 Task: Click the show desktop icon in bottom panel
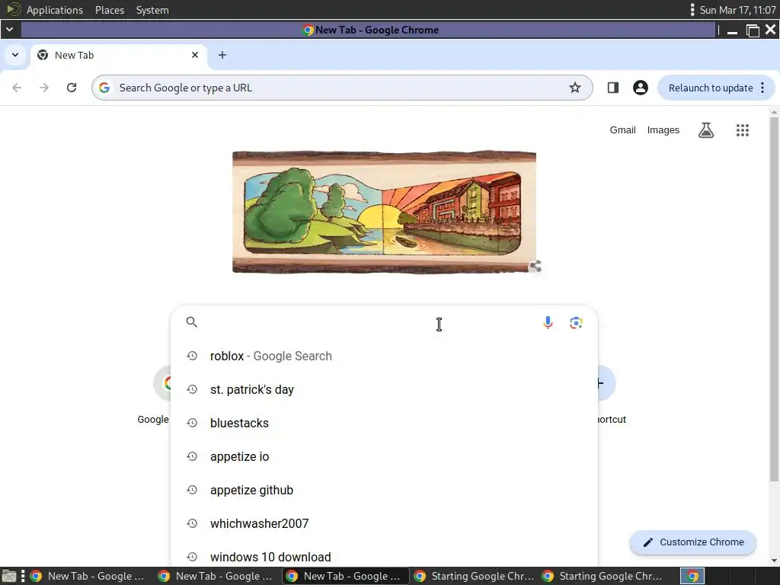9,576
